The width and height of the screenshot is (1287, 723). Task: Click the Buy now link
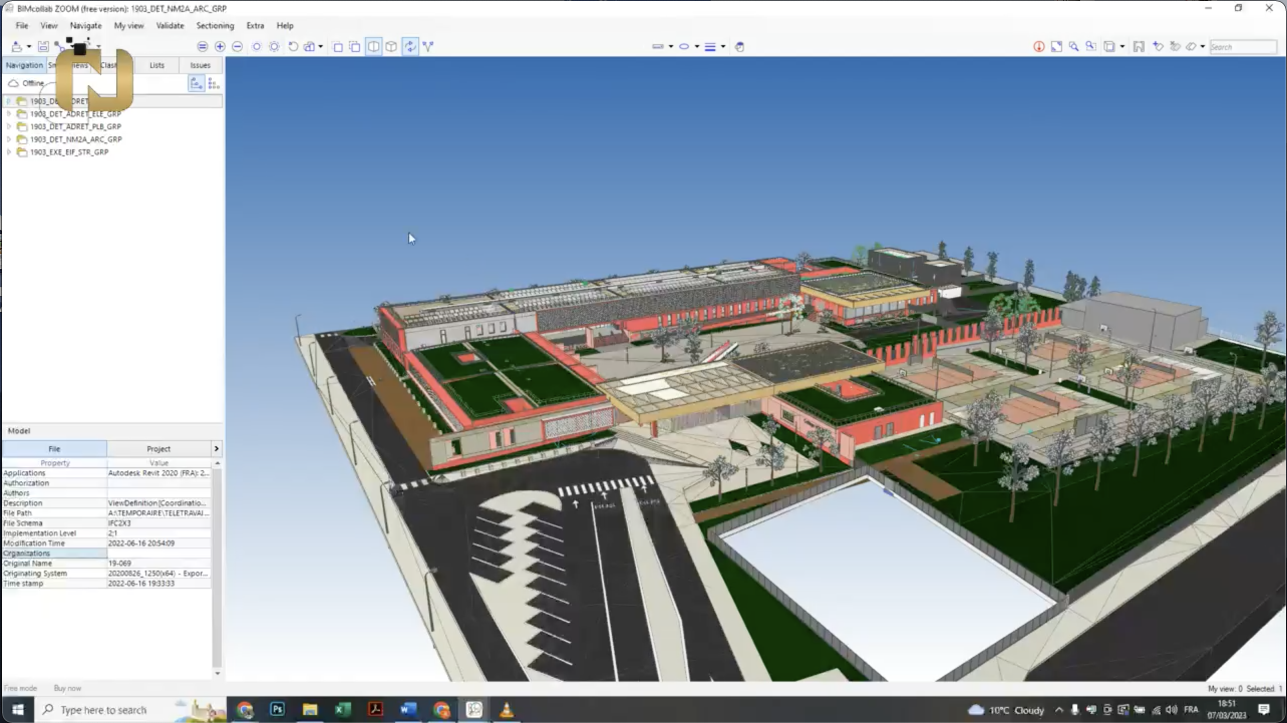[67, 688]
